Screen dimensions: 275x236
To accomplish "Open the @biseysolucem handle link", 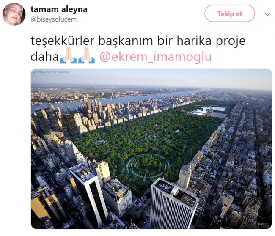I will click(x=53, y=19).
